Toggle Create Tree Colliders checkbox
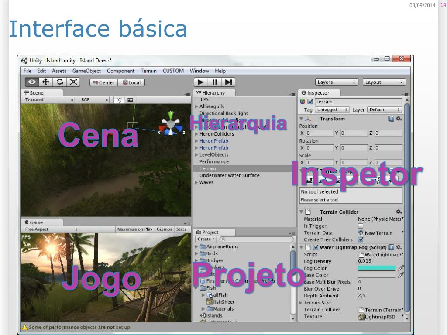The height and width of the screenshot is (335, 447). 361,239
